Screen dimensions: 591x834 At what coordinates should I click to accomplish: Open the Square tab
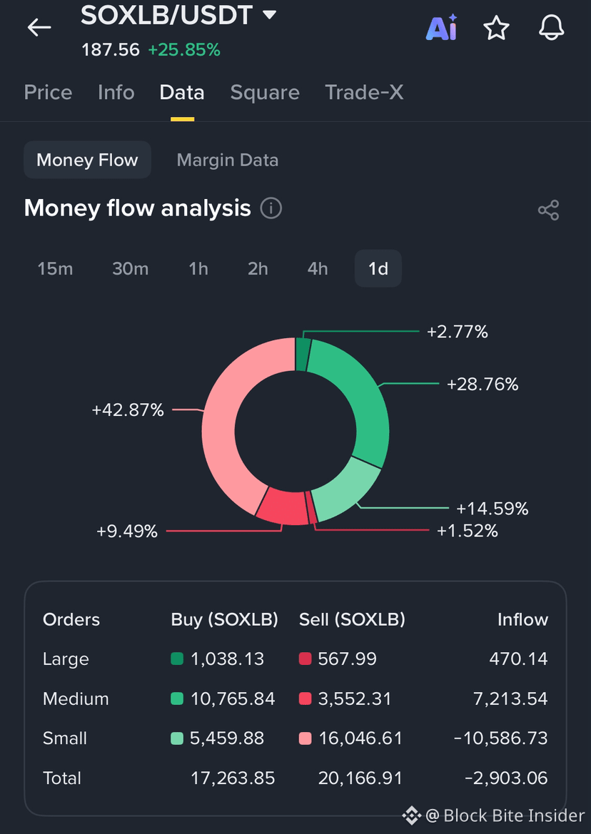pos(265,93)
